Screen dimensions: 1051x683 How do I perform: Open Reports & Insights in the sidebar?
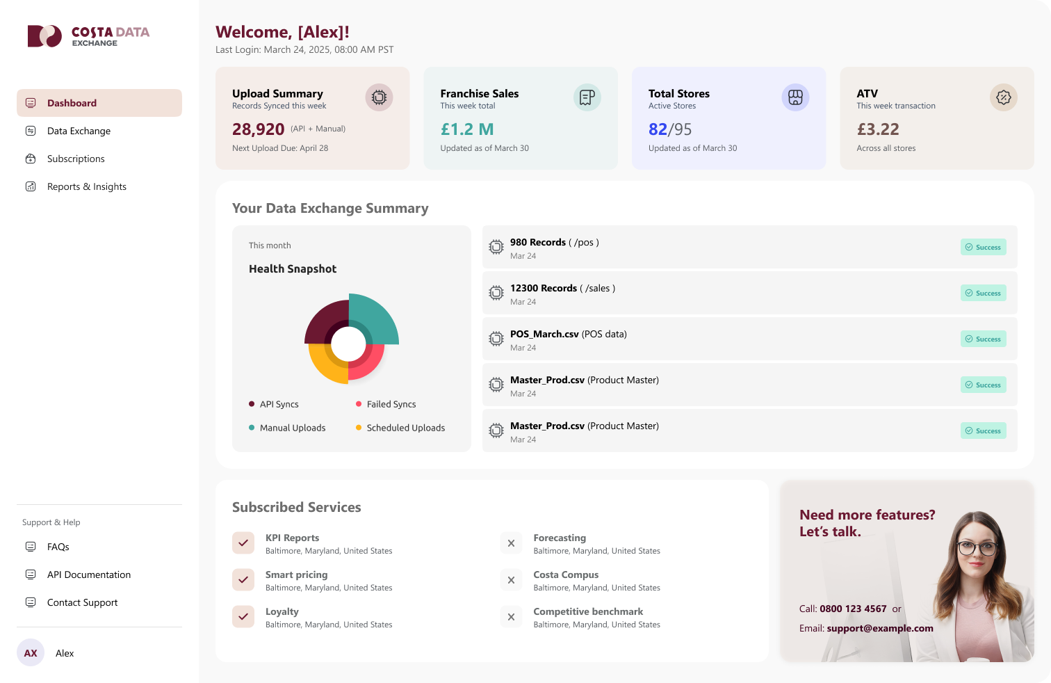click(x=99, y=186)
